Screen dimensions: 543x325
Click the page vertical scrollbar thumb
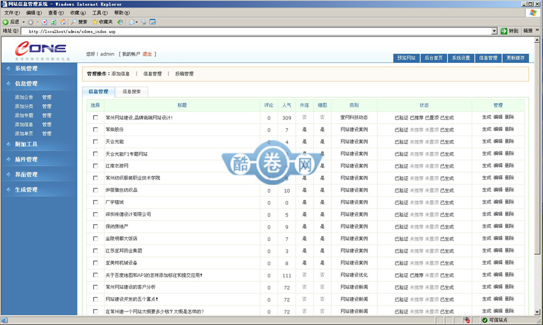pyautogui.click(x=537, y=149)
